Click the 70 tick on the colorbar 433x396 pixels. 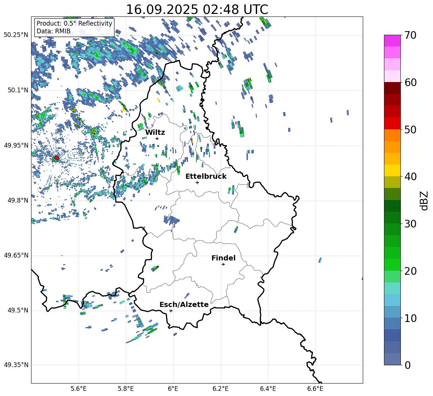(x=410, y=35)
